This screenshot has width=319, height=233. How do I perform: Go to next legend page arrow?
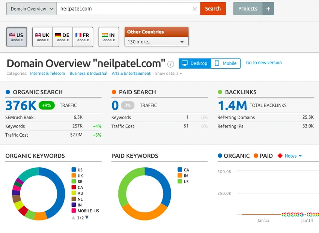click(87, 218)
